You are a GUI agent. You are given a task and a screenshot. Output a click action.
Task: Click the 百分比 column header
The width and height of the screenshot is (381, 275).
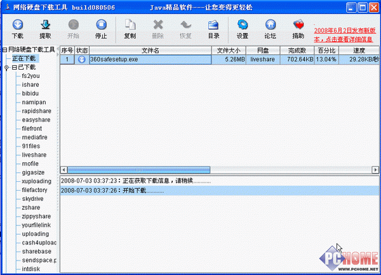click(x=326, y=50)
